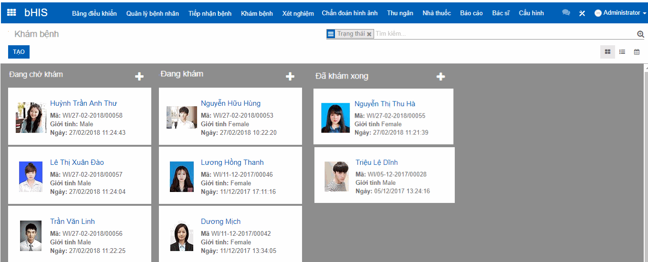Click the Administrator avatar icon

coord(598,13)
